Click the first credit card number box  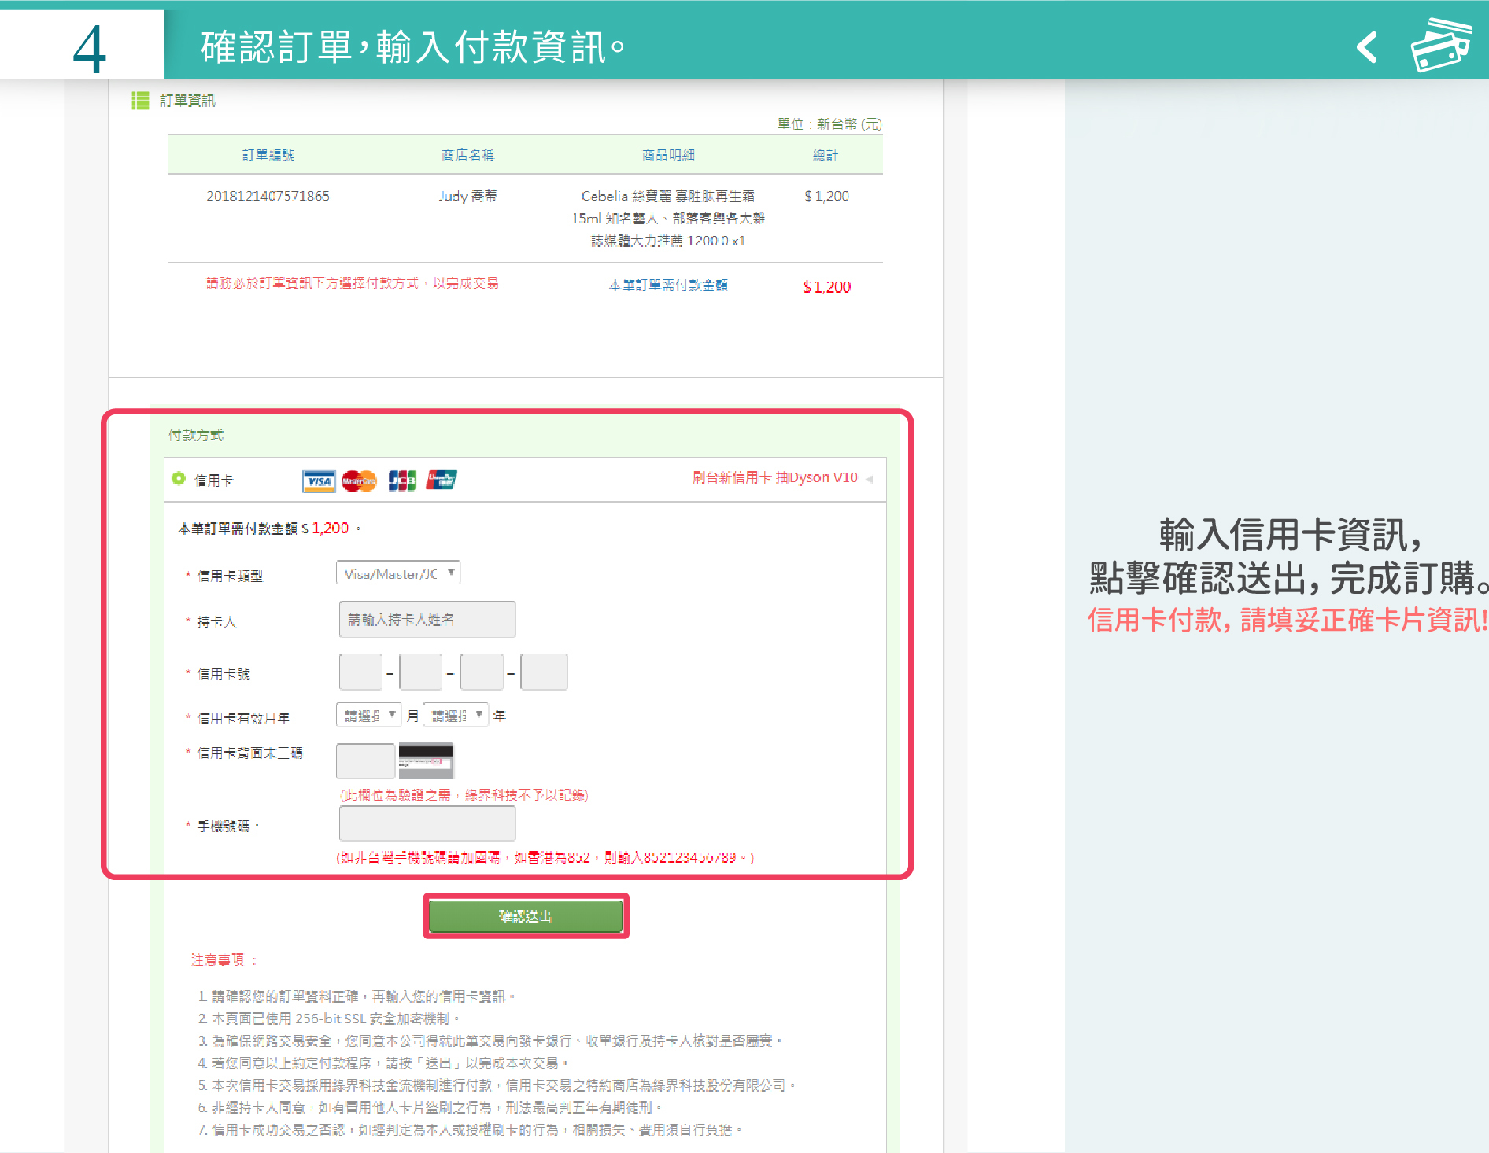pyautogui.click(x=360, y=672)
